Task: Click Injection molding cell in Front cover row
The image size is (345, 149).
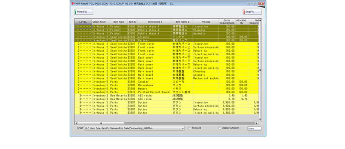Action: point(206,54)
